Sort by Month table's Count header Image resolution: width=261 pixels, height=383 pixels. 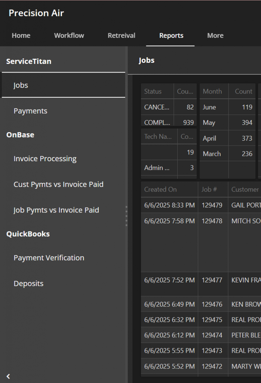(242, 91)
